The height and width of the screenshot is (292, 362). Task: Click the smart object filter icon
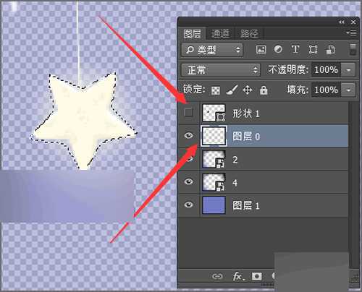[330, 50]
